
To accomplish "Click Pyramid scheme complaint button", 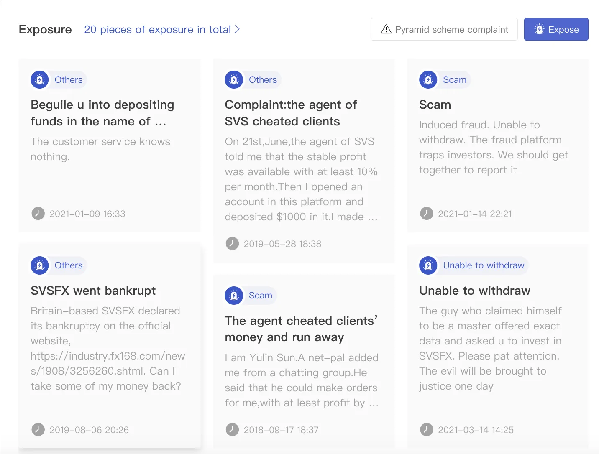I will [444, 29].
